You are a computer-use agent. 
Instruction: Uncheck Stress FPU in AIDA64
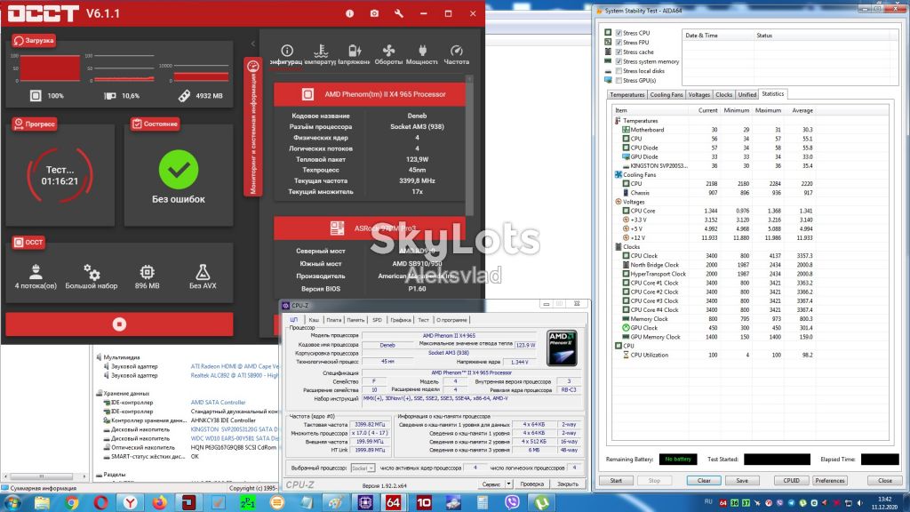click(619, 43)
